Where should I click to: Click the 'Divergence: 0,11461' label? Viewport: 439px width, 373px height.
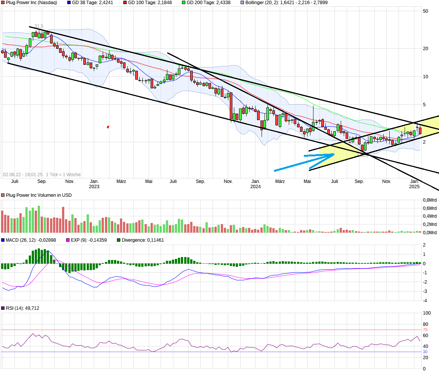[x=143, y=240]
